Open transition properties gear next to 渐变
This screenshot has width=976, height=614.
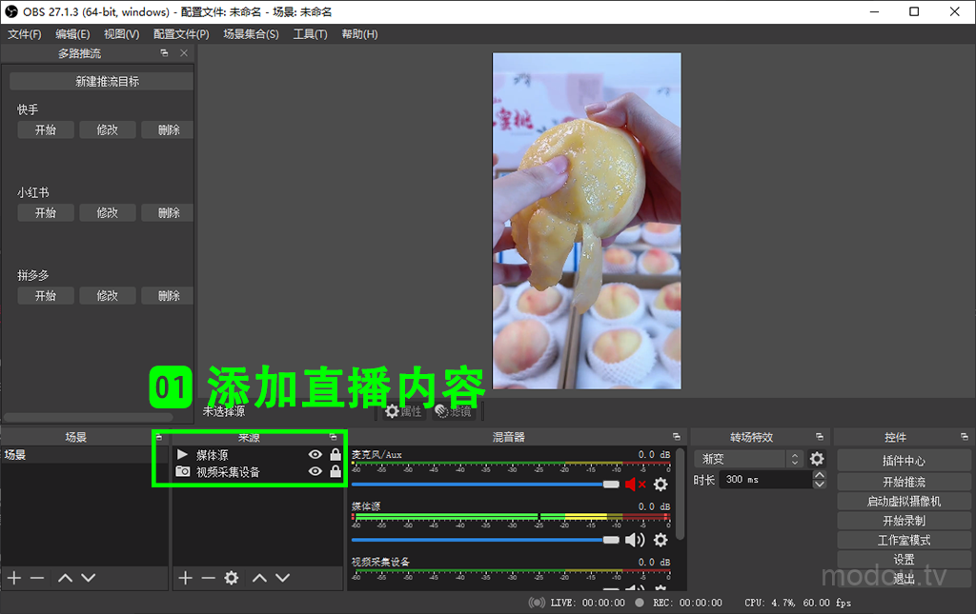[817, 459]
